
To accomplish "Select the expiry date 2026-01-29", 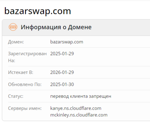I will click(x=62, y=72).
